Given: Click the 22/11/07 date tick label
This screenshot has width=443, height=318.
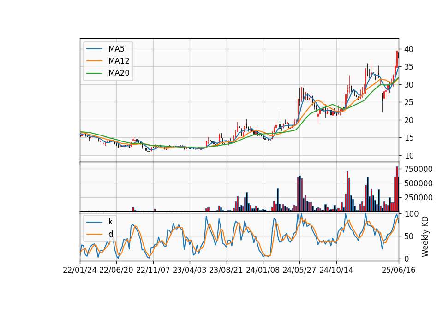Looking at the screenshot, I should [x=153, y=270].
